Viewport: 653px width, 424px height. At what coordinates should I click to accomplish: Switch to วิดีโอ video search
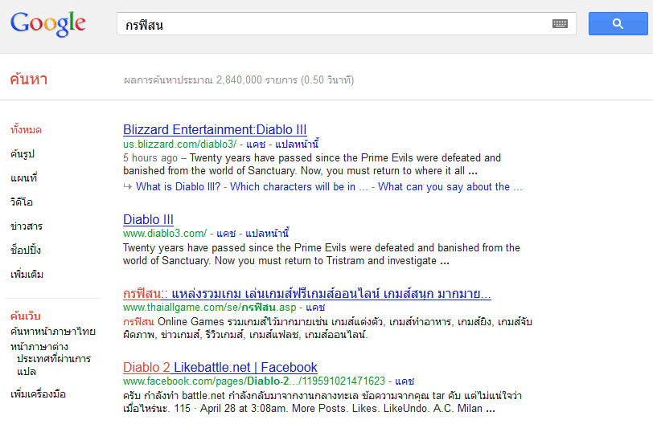pos(22,202)
